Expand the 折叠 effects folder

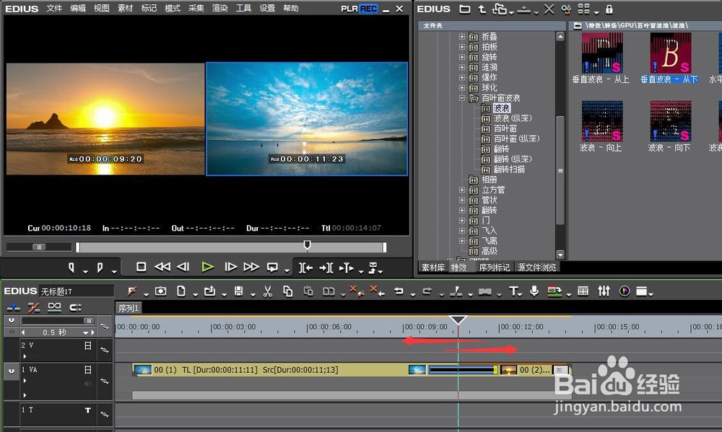pyautogui.click(x=462, y=36)
